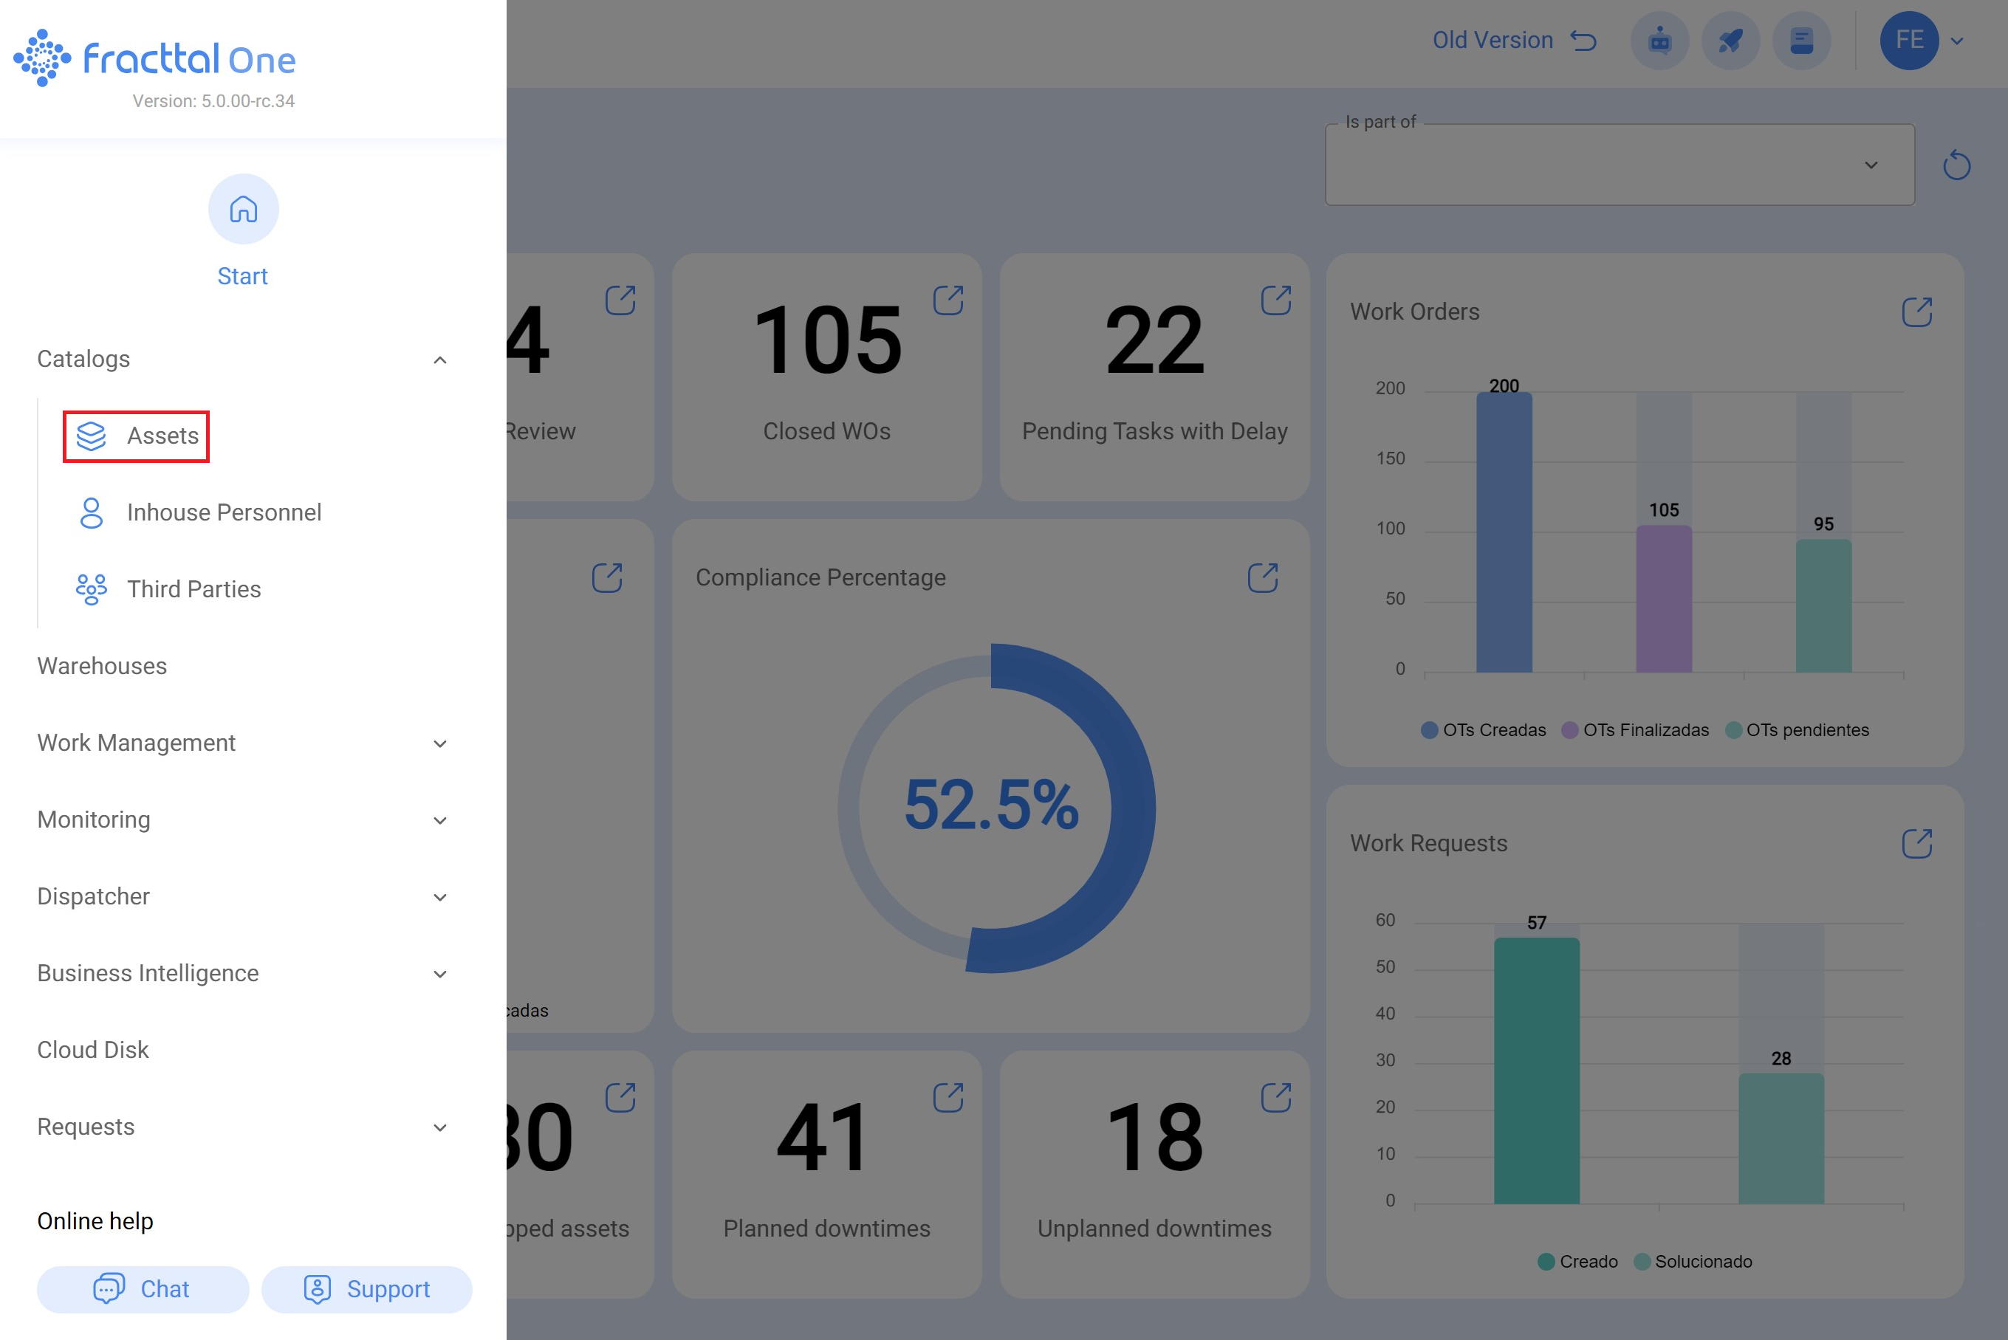The height and width of the screenshot is (1340, 2008).
Task: Click the Online help link
Action: click(x=95, y=1221)
